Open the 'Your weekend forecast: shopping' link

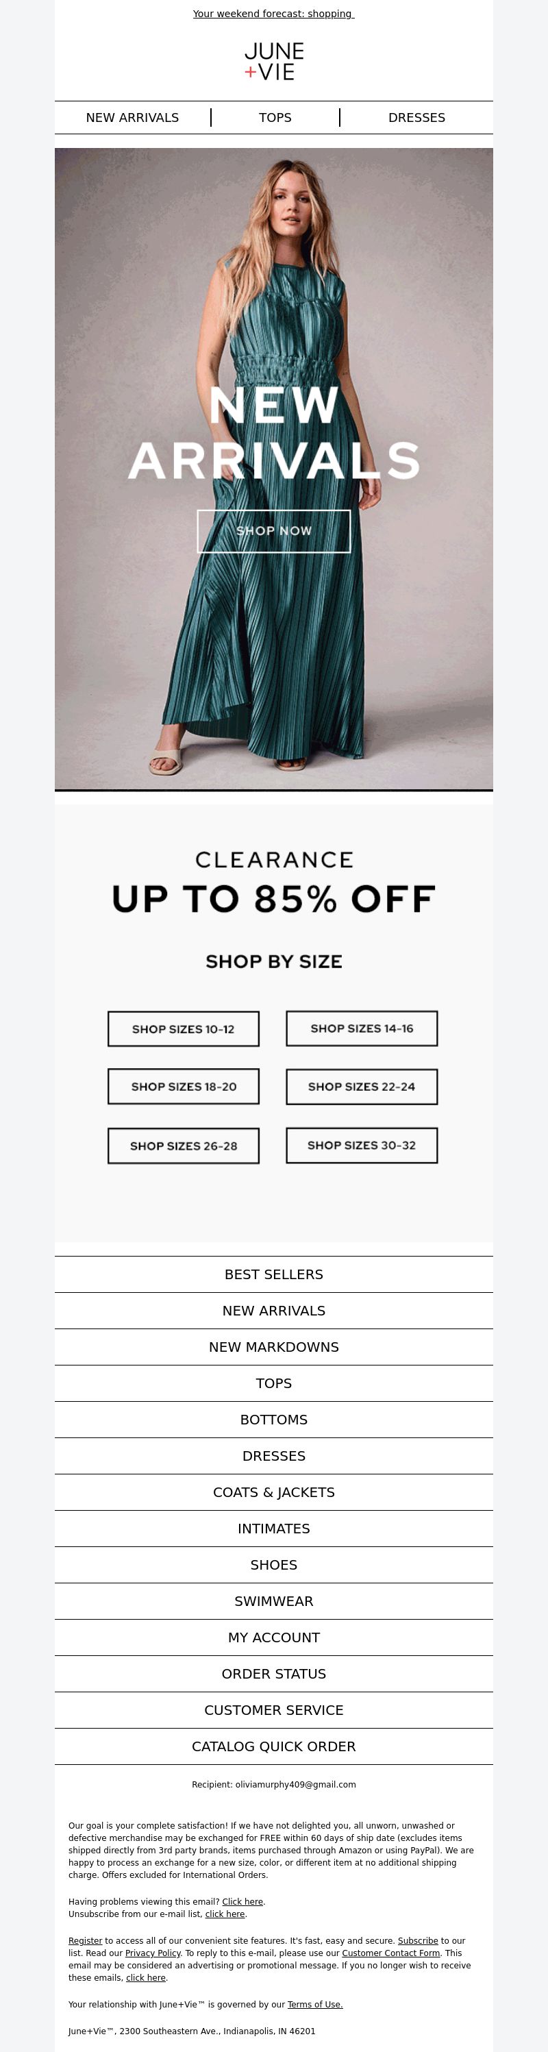click(273, 14)
